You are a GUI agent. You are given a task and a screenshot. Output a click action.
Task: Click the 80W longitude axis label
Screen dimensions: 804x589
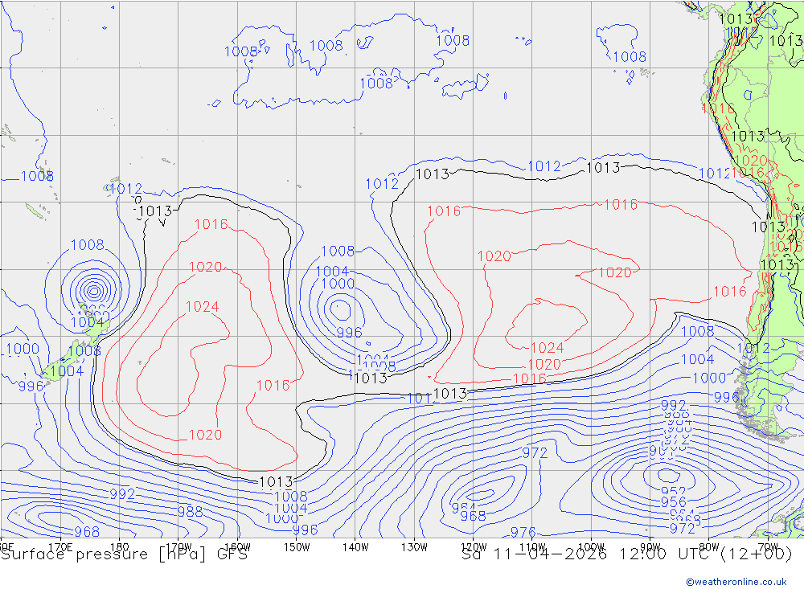(709, 547)
